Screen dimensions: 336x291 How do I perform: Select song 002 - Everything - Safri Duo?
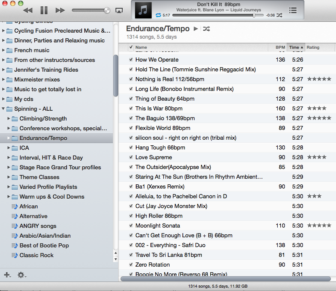pos(170,245)
